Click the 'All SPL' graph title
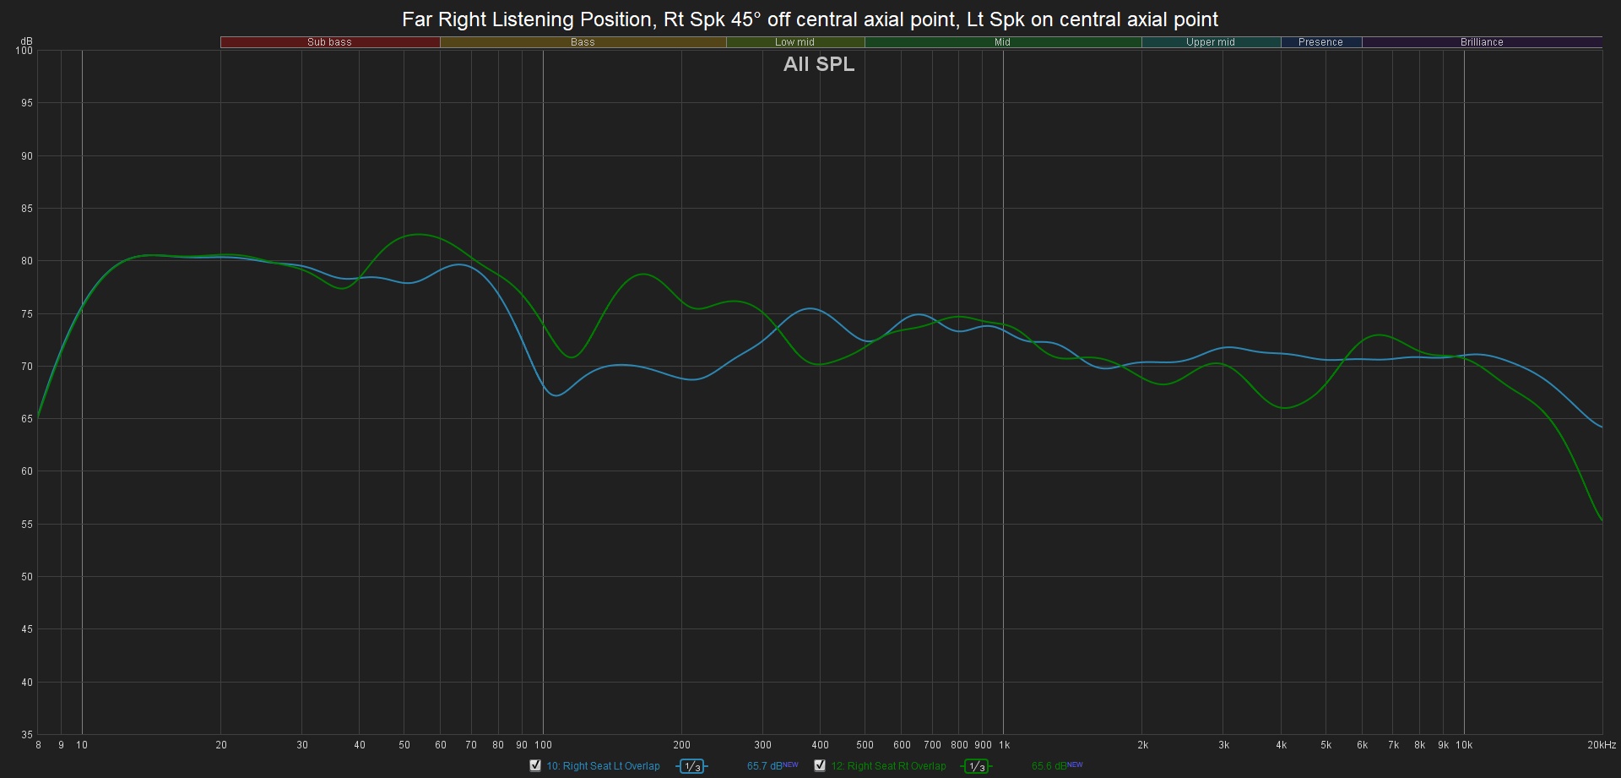This screenshot has width=1621, height=778. tap(819, 64)
